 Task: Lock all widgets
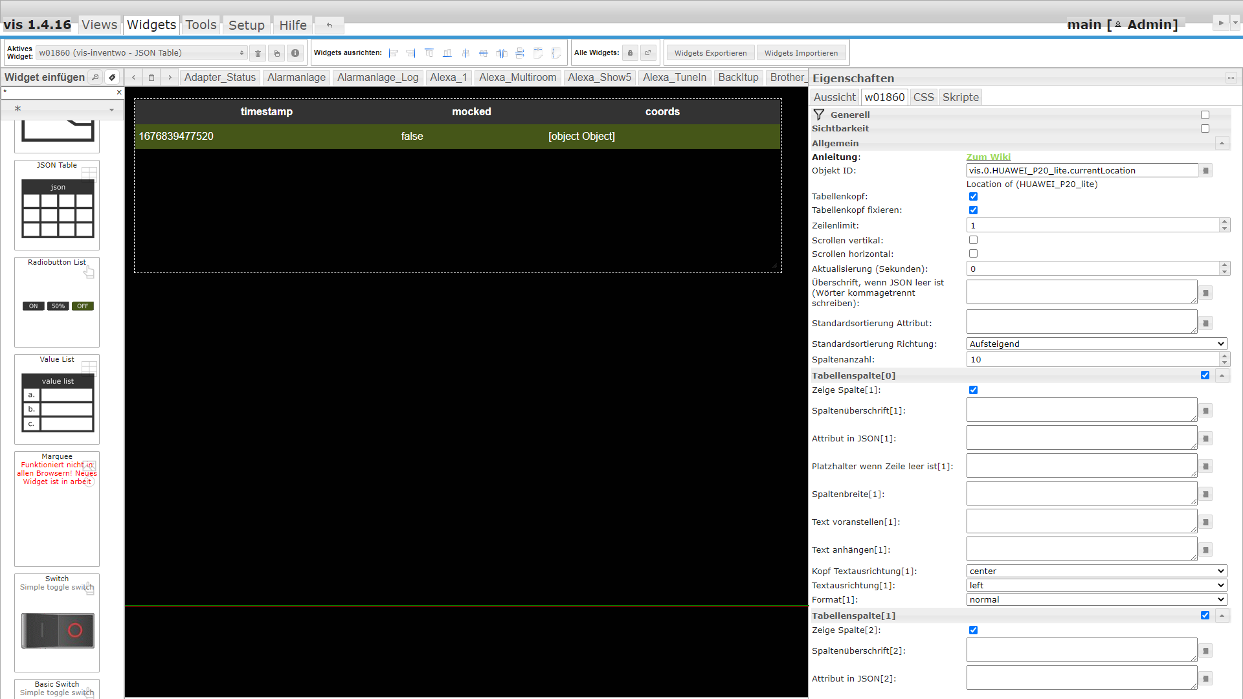coord(630,53)
